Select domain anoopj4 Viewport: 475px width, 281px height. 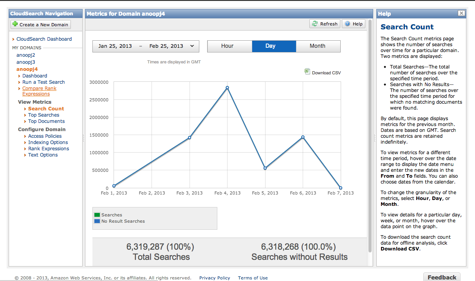pos(27,69)
